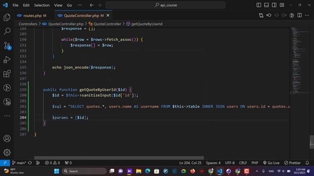The width and height of the screenshot is (314, 176).
Task: Open the Selection menu
Action: click(42, 5)
